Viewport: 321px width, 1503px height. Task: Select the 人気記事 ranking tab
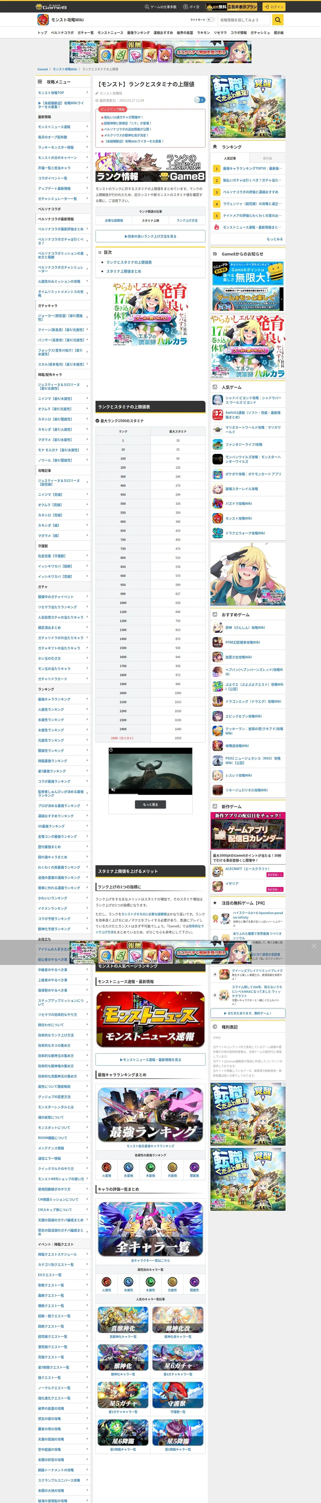tap(230, 158)
